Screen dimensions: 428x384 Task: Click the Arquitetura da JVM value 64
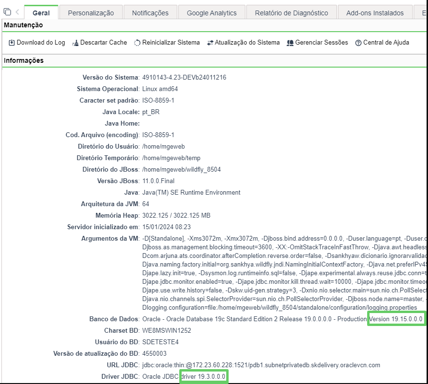point(146,204)
